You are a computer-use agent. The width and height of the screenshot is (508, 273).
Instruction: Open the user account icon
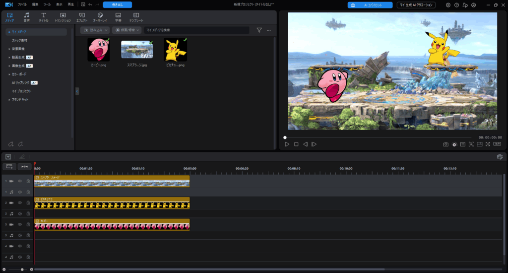[474, 5]
